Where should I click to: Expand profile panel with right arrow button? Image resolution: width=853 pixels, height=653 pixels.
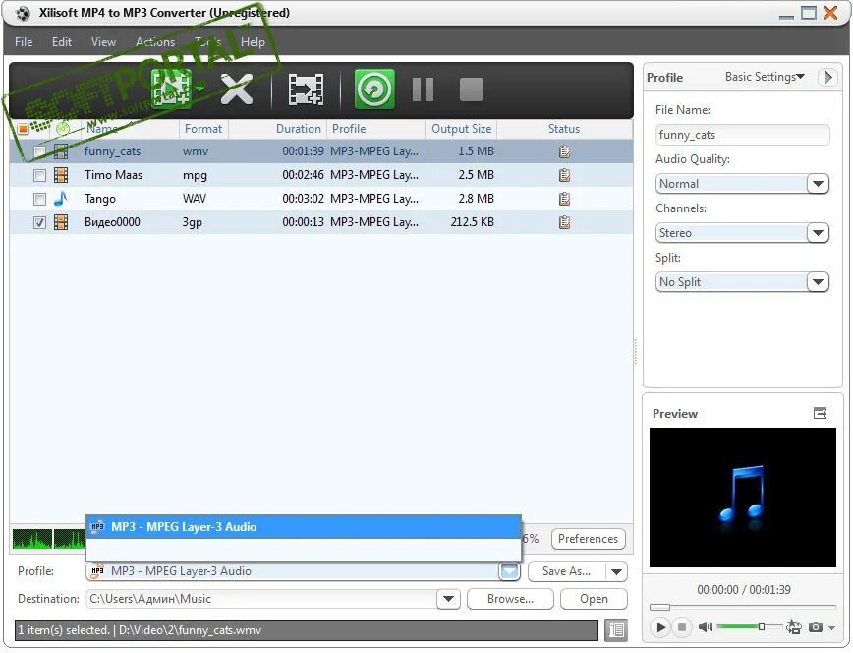click(x=828, y=77)
